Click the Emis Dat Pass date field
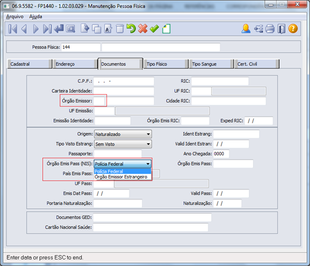This screenshot has width=310, height=266. click(111, 193)
